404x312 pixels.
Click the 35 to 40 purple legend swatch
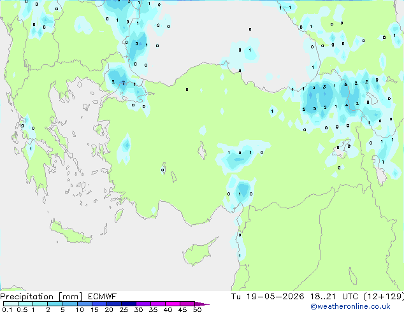158,304
